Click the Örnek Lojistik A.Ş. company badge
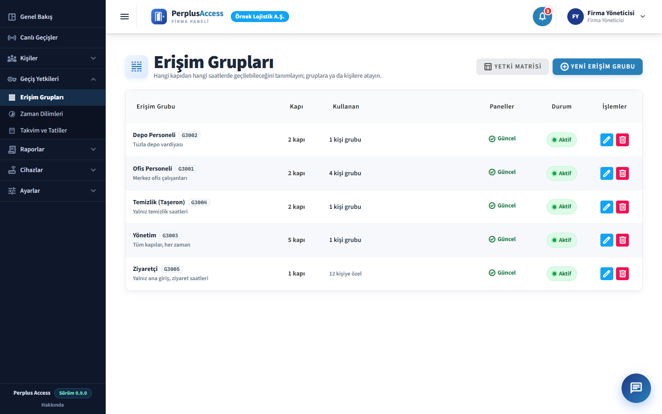Viewport: 662px width, 414px height. point(260,17)
